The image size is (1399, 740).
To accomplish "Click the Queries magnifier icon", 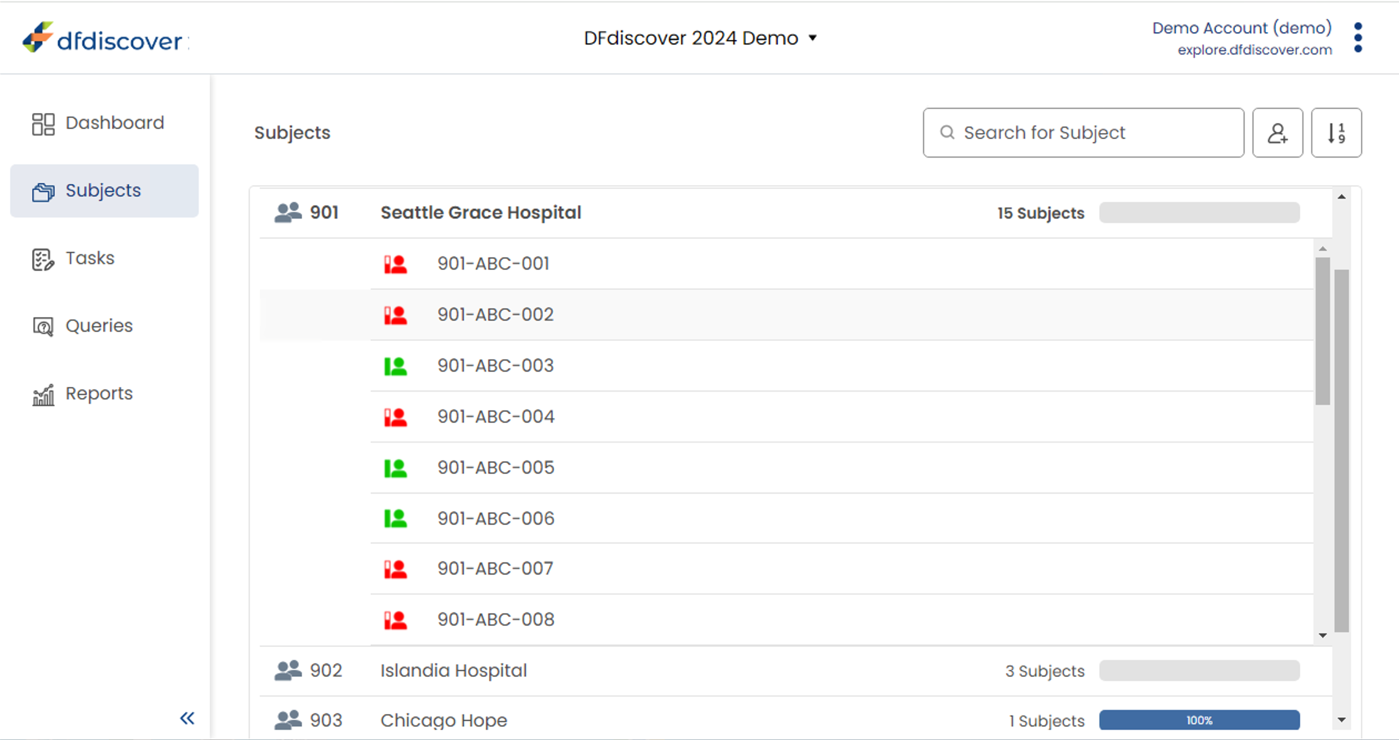I will [x=43, y=327].
